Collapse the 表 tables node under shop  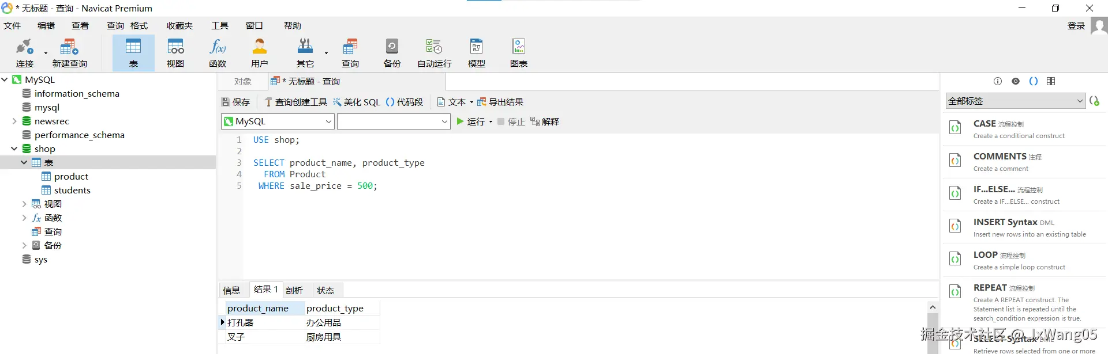[x=24, y=162]
